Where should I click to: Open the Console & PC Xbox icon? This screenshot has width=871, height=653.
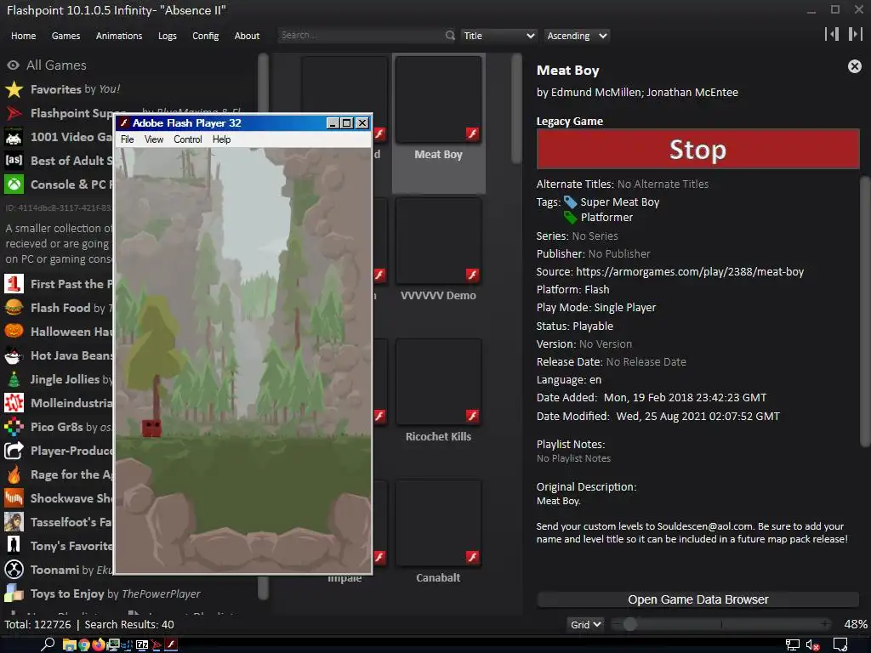pos(14,185)
